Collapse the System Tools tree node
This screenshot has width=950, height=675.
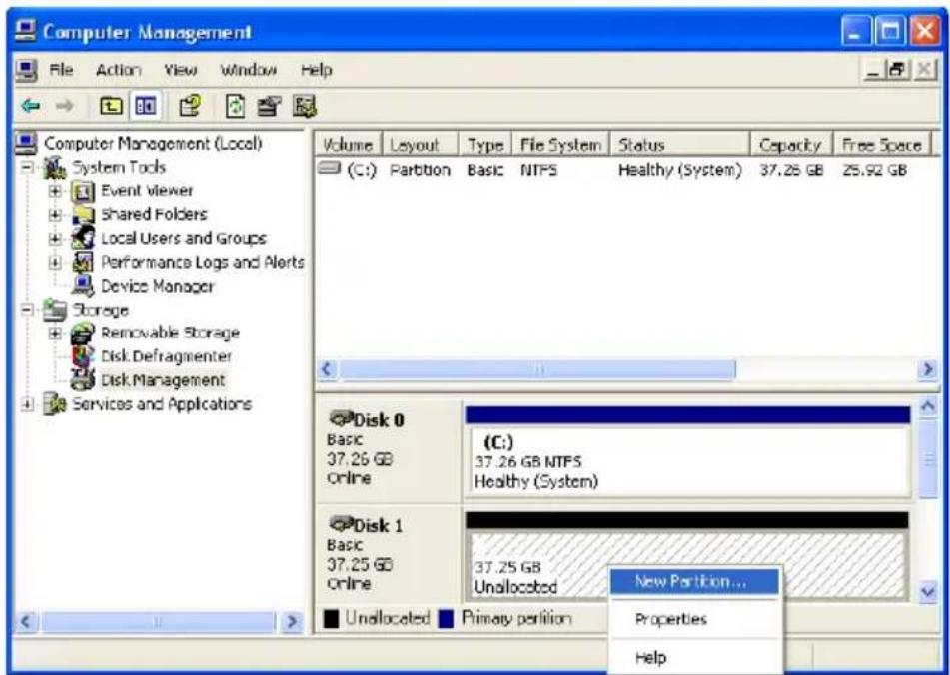coord(27,167)
